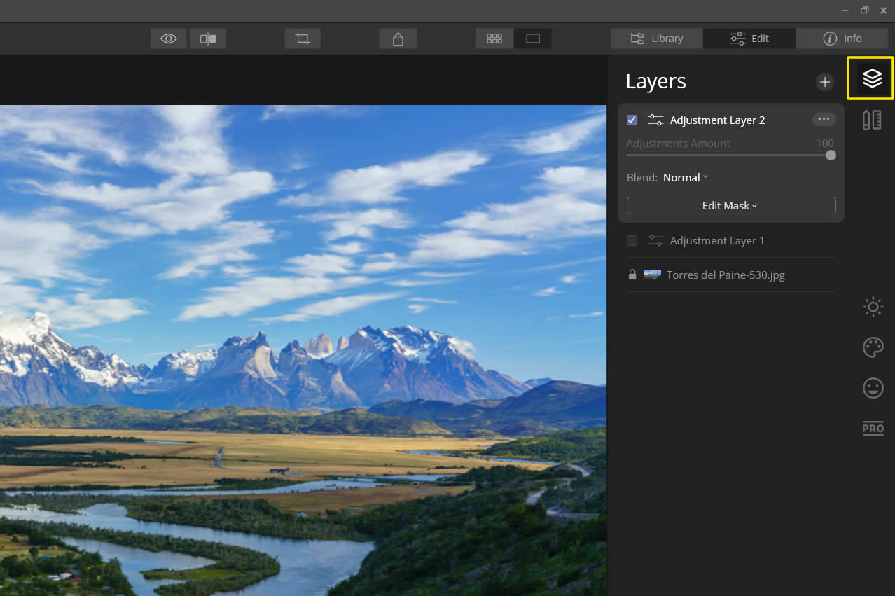Screen dimensions: 895x596
Task: Open the Info tab
Action: [842, 39]
